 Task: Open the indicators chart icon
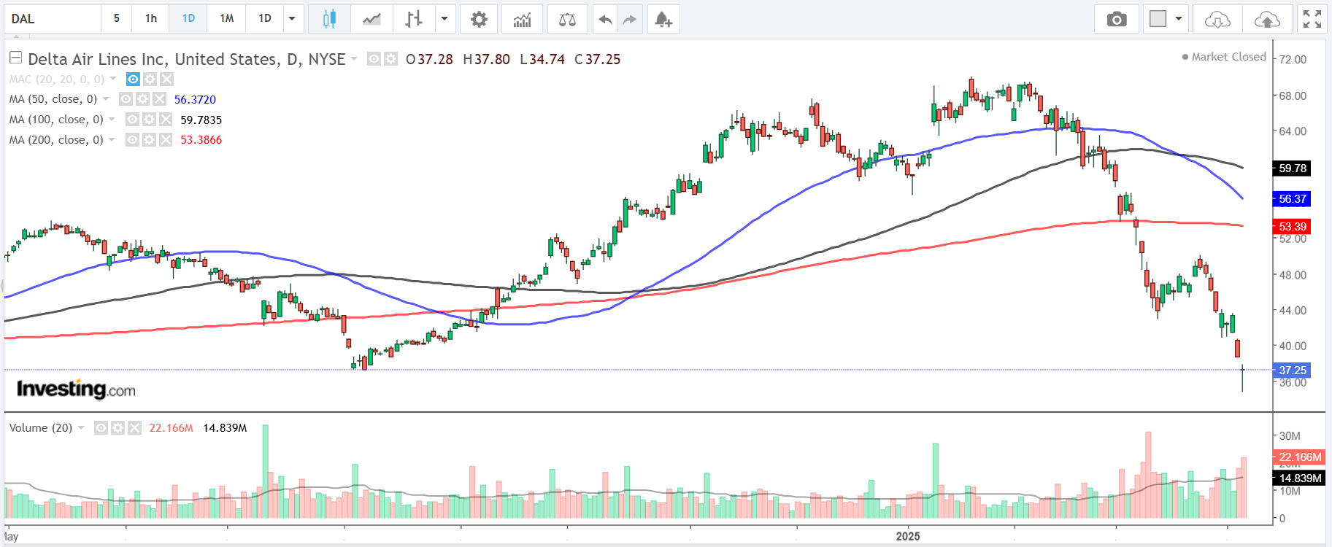(522, 19)
